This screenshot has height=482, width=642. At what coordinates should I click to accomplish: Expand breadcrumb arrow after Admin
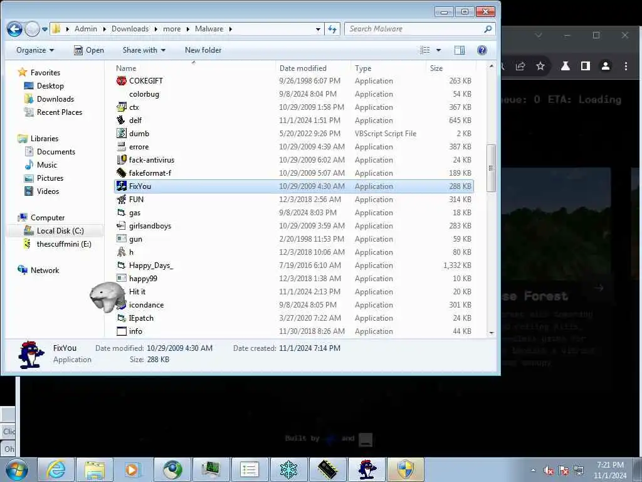pos(105,29)
